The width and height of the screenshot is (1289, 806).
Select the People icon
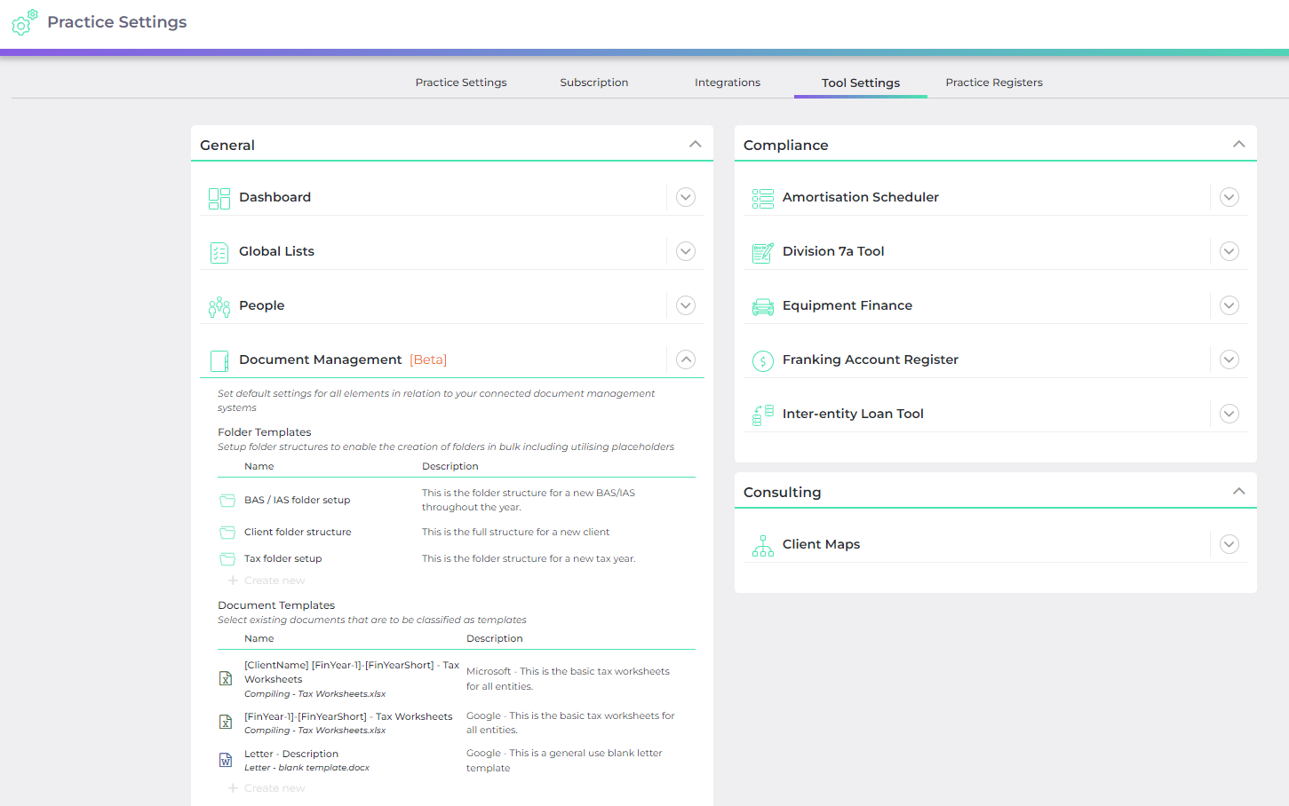[219, 305]
